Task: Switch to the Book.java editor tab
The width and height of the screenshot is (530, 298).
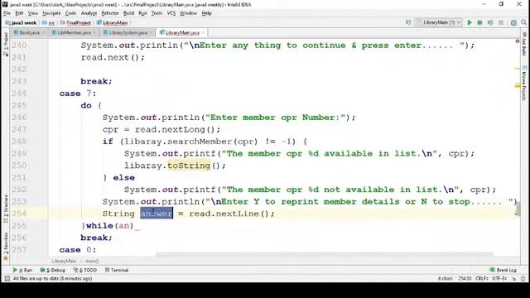Action: pos(29,33)
